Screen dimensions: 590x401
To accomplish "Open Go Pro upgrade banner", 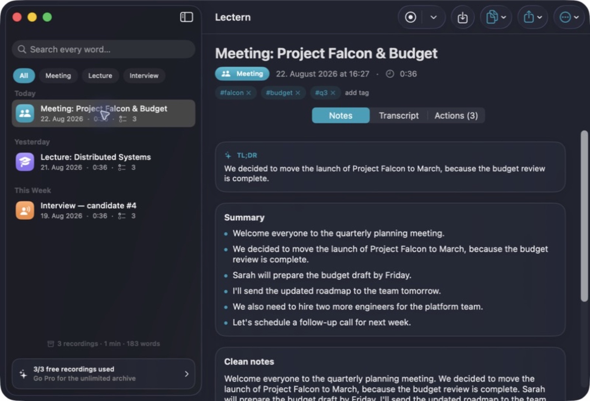I will pyautogui.click(x=104, y=374).
